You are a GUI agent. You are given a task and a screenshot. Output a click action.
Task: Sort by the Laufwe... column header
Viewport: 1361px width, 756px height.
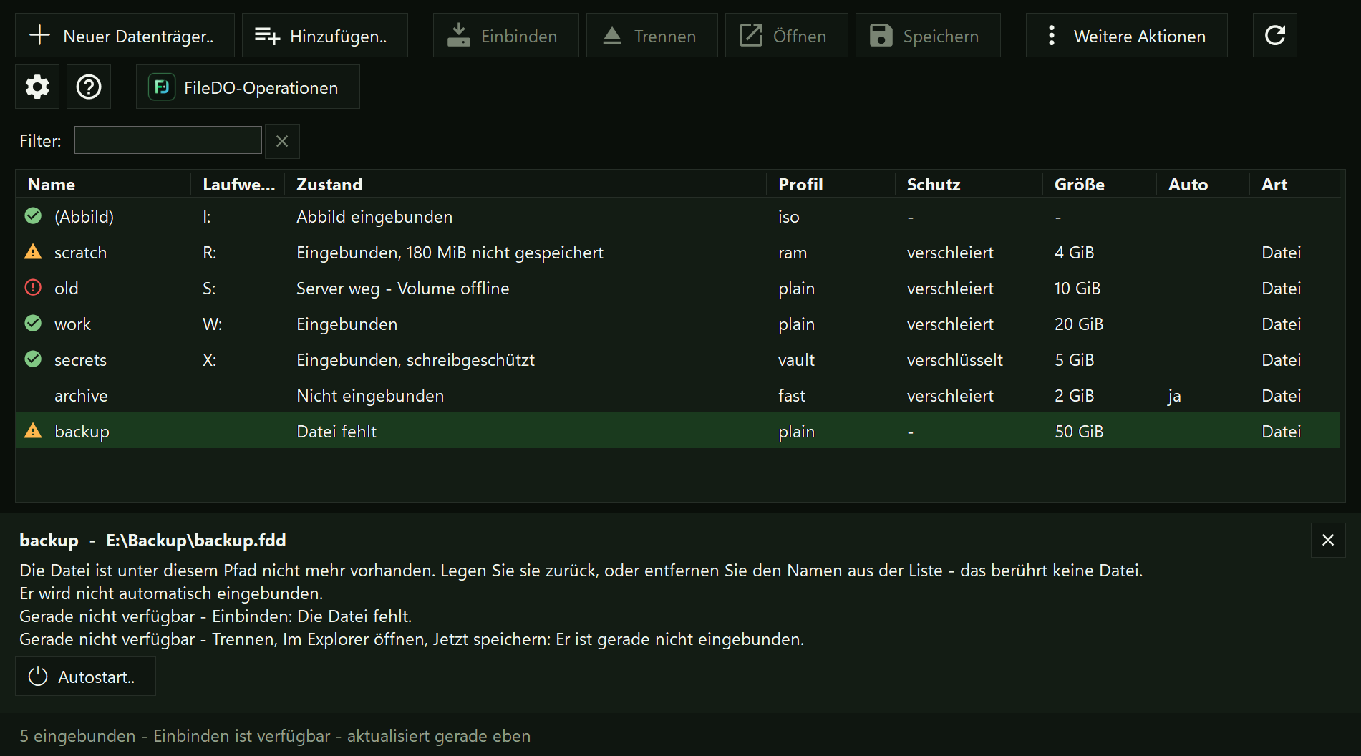pos(238,184)
